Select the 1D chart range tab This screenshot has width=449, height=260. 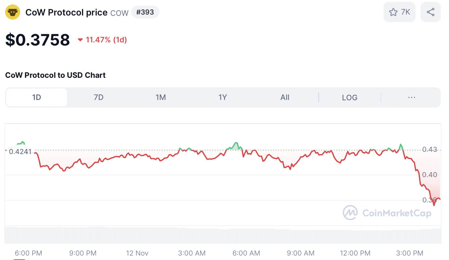click(x=37, y=97)
